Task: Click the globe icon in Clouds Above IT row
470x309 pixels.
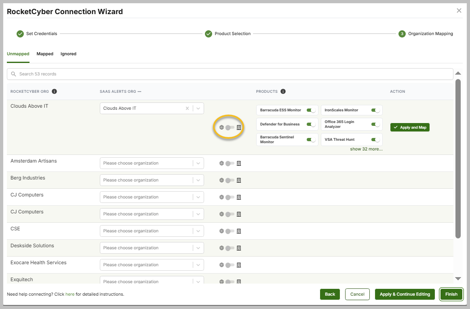Action: [x=221, y=127]
